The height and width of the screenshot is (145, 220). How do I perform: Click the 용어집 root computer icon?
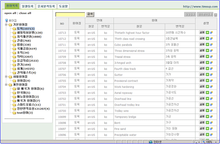[x=6, y=21]
